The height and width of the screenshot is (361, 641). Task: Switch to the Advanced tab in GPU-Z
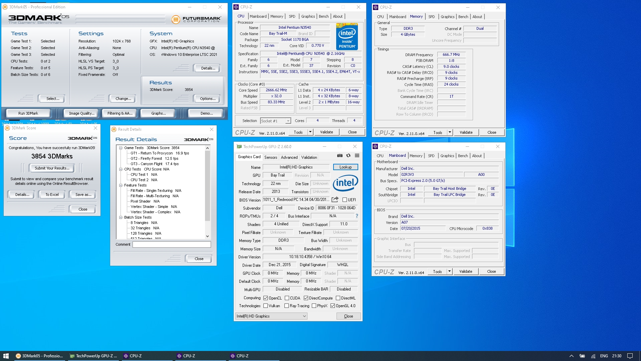point(289,157)
